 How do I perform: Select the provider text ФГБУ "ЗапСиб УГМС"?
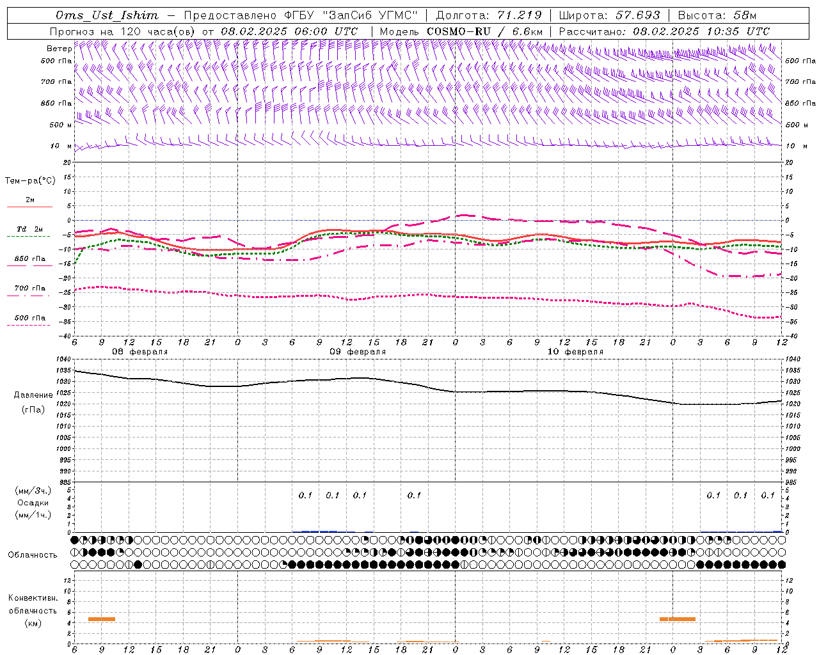tap(351, 15)
